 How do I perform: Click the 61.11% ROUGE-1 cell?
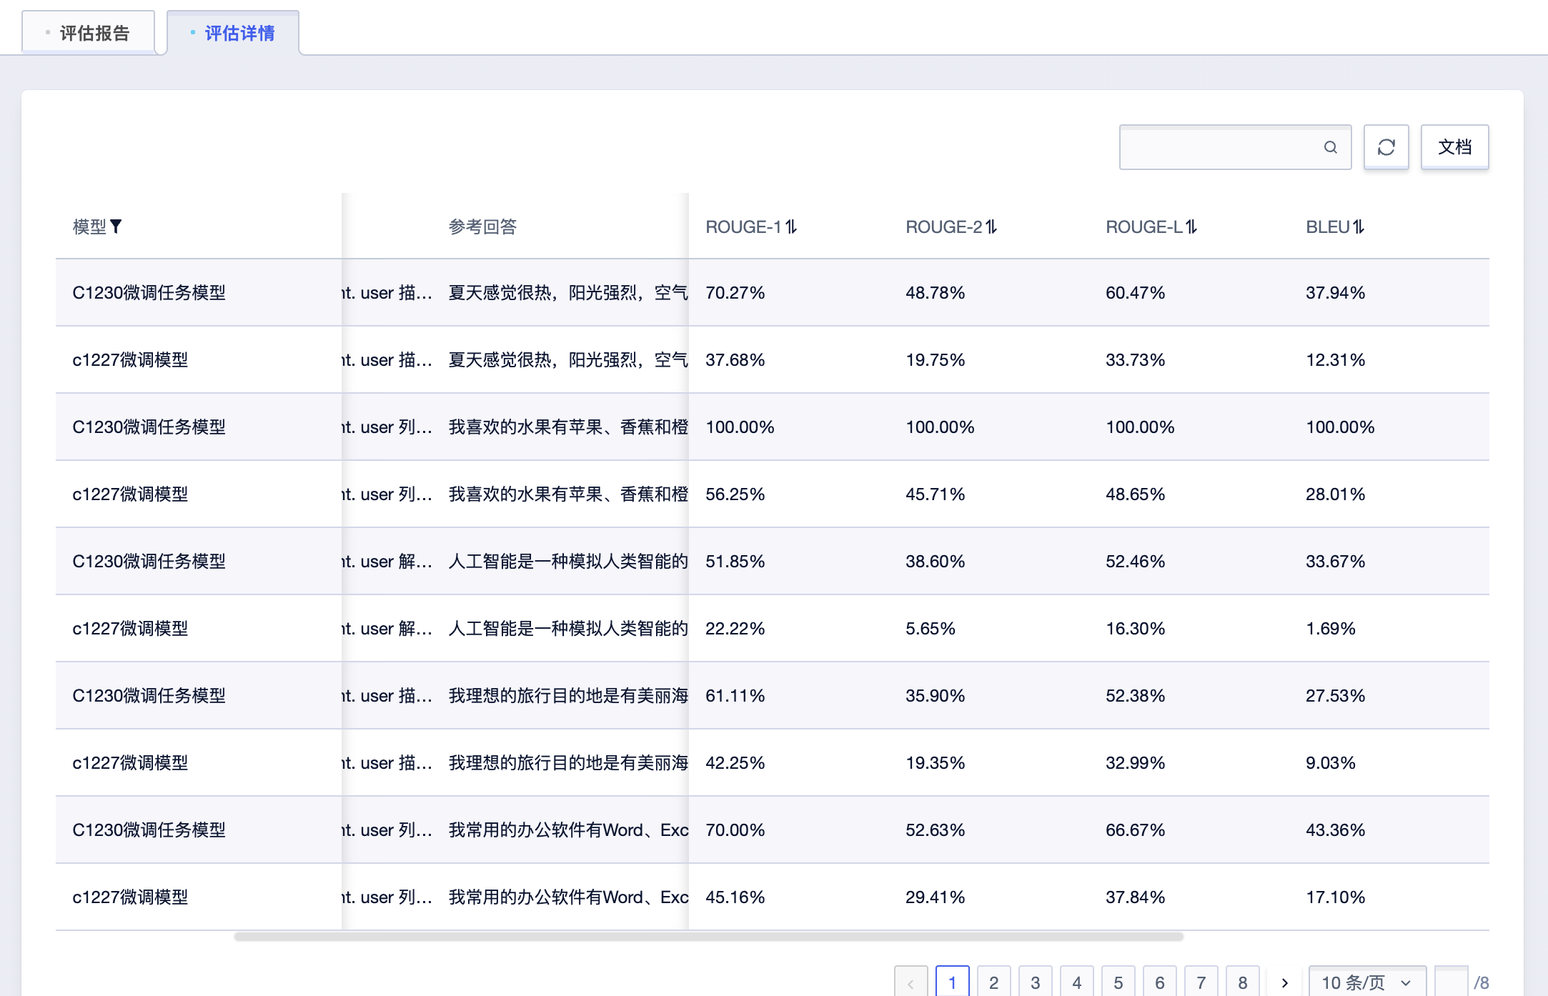point(735,695)
